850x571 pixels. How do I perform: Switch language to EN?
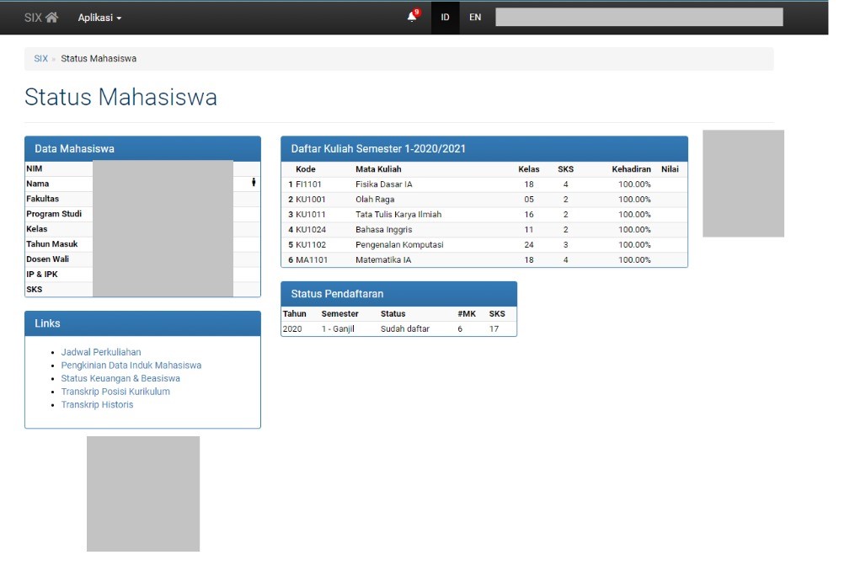point(475,18)
